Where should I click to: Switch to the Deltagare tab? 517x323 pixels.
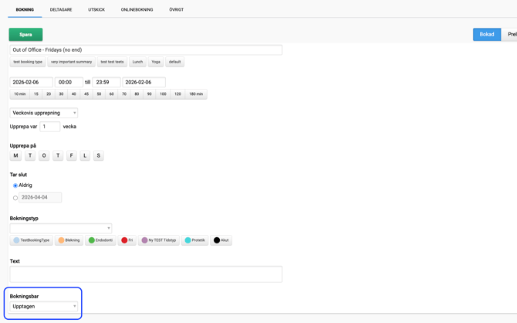point(61,10)
